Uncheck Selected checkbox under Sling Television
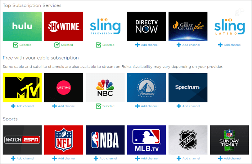 (99, 45)
